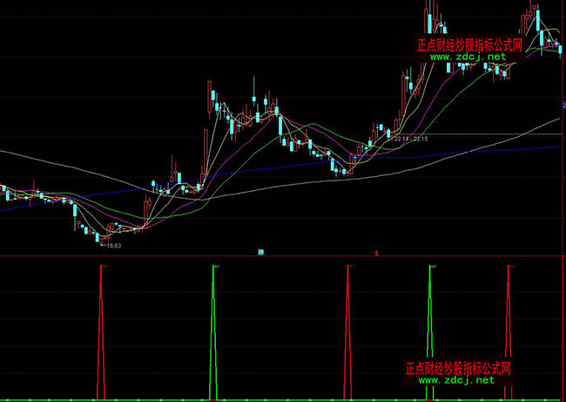This screenshot has width=566, height=402.
Task: Open the www.zdcj.net link in upper watermark
Action: click(x=468, y=57)
